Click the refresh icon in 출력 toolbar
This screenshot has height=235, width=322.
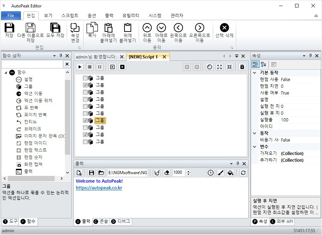243,173
